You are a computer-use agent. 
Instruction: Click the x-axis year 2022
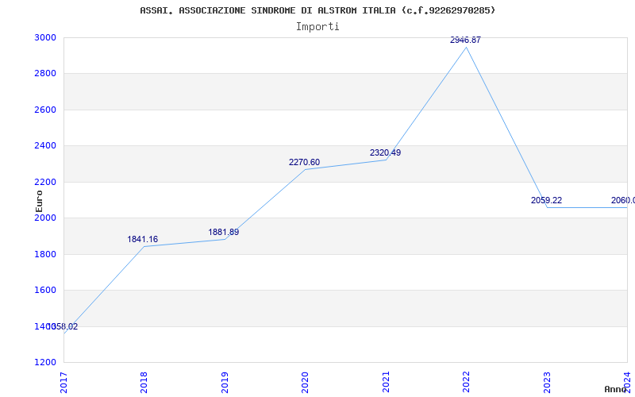(467, 383)
